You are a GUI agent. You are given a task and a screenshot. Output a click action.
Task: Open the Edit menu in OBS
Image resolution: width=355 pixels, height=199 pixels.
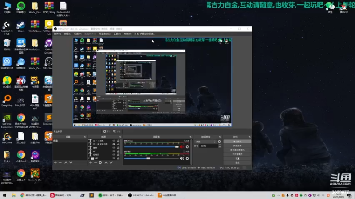(x=67, y=34)
